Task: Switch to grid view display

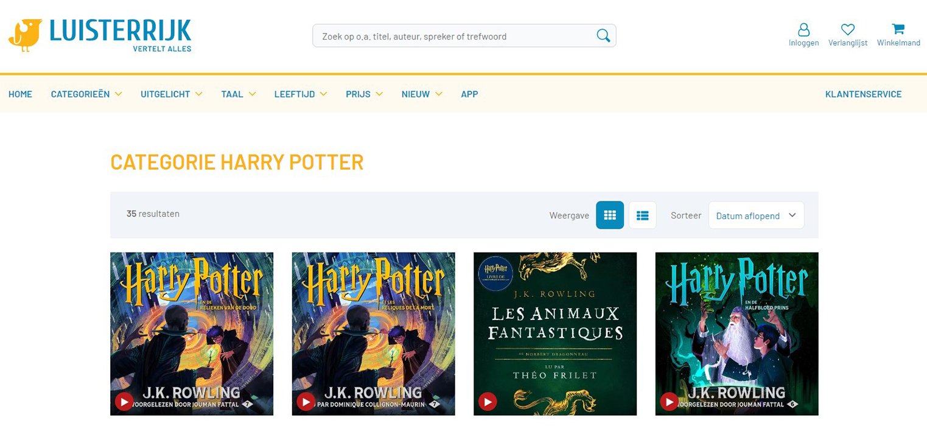Action: [x=609, y=215]
